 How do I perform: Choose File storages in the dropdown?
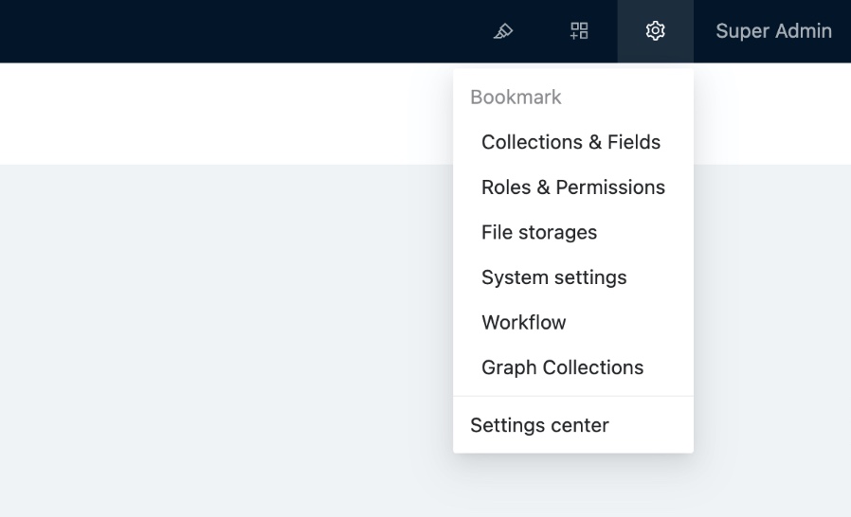pyautogui.click(x=538, y=232)
